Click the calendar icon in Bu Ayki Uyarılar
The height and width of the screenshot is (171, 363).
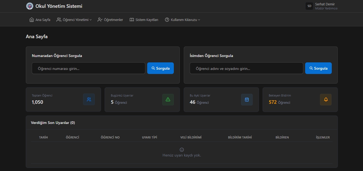247,99
